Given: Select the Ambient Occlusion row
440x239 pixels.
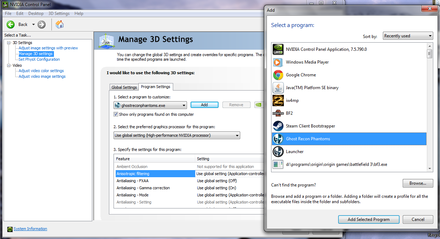Looking at the screenshot, I should [190, 167].
